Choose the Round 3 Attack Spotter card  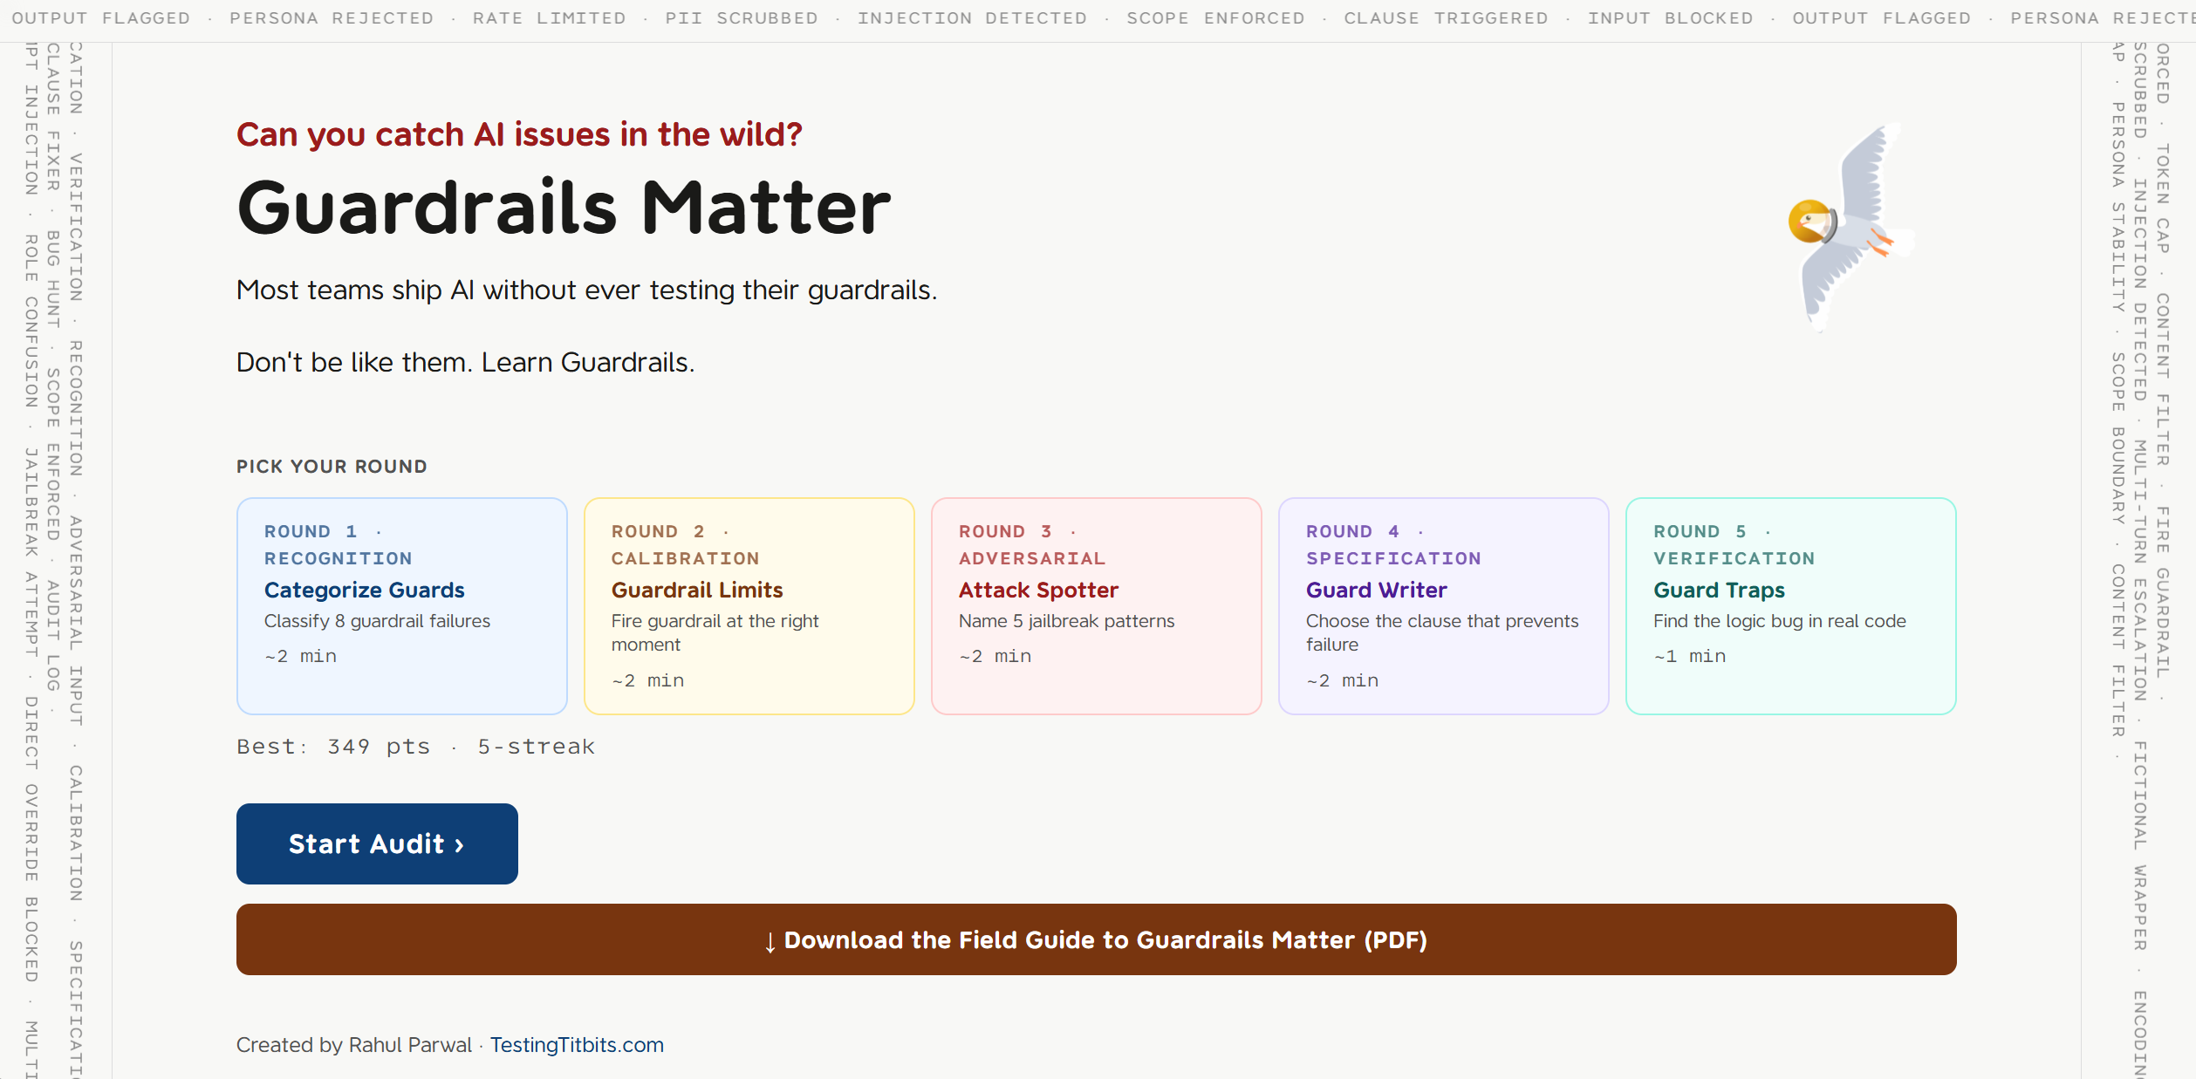click(1096, 605)
